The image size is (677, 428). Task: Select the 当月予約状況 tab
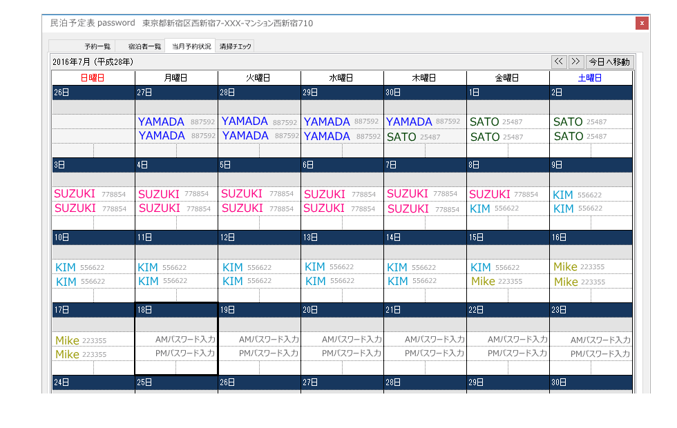(x=191, y=46)
